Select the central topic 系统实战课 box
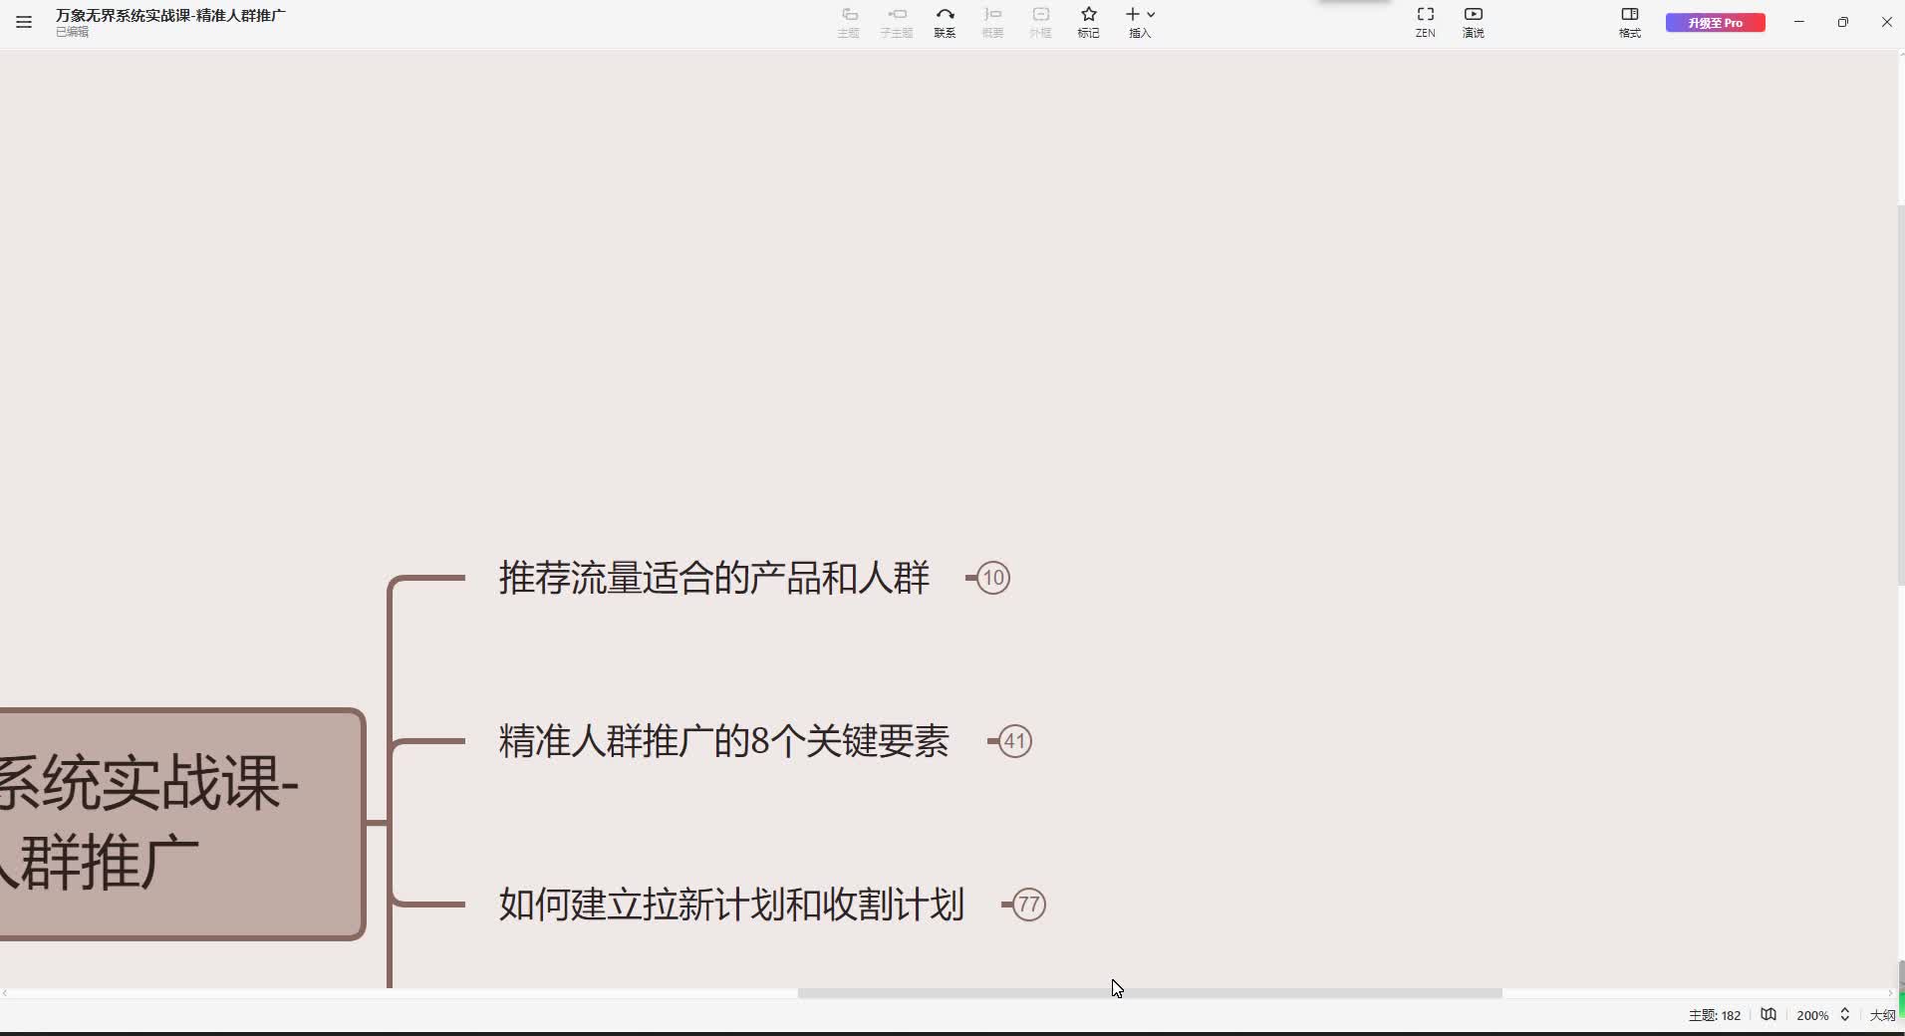This screenshot has width=1905, height=1036. pyautogui.click(x=181, y=824)
